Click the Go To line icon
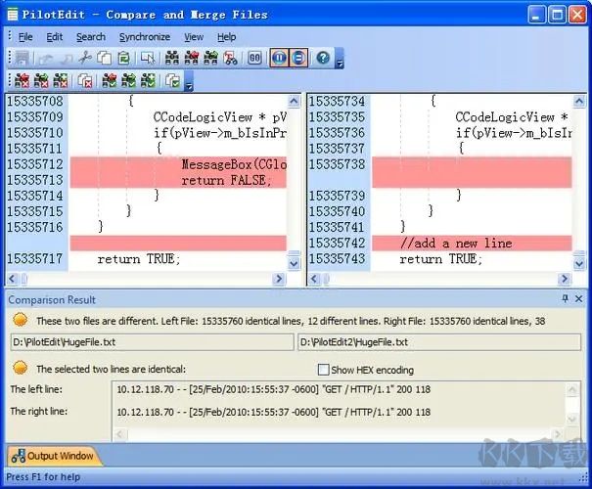The image size is (592, 489). coord(254,59)
